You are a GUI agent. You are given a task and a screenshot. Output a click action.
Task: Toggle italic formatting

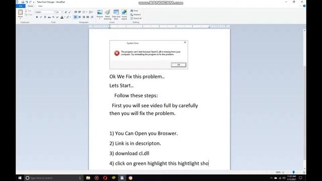coord(41,17)
